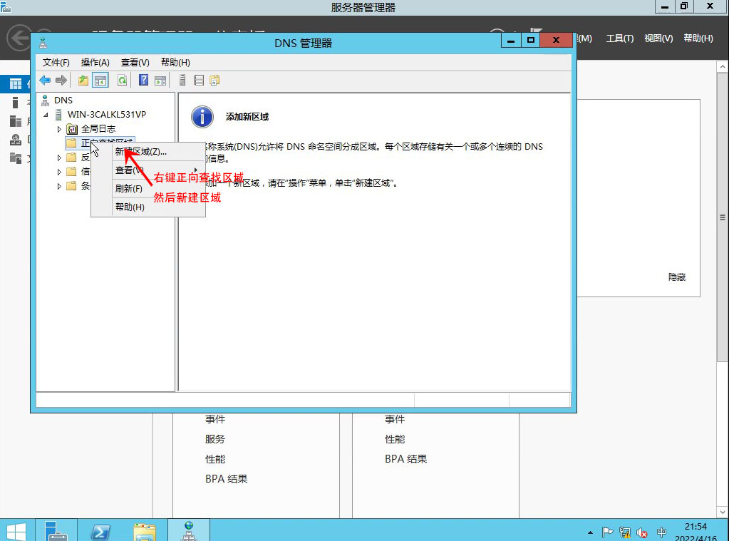Toggle the show/hide action pane icon
This screenshot has width=729, height=541.
(160, 81)
